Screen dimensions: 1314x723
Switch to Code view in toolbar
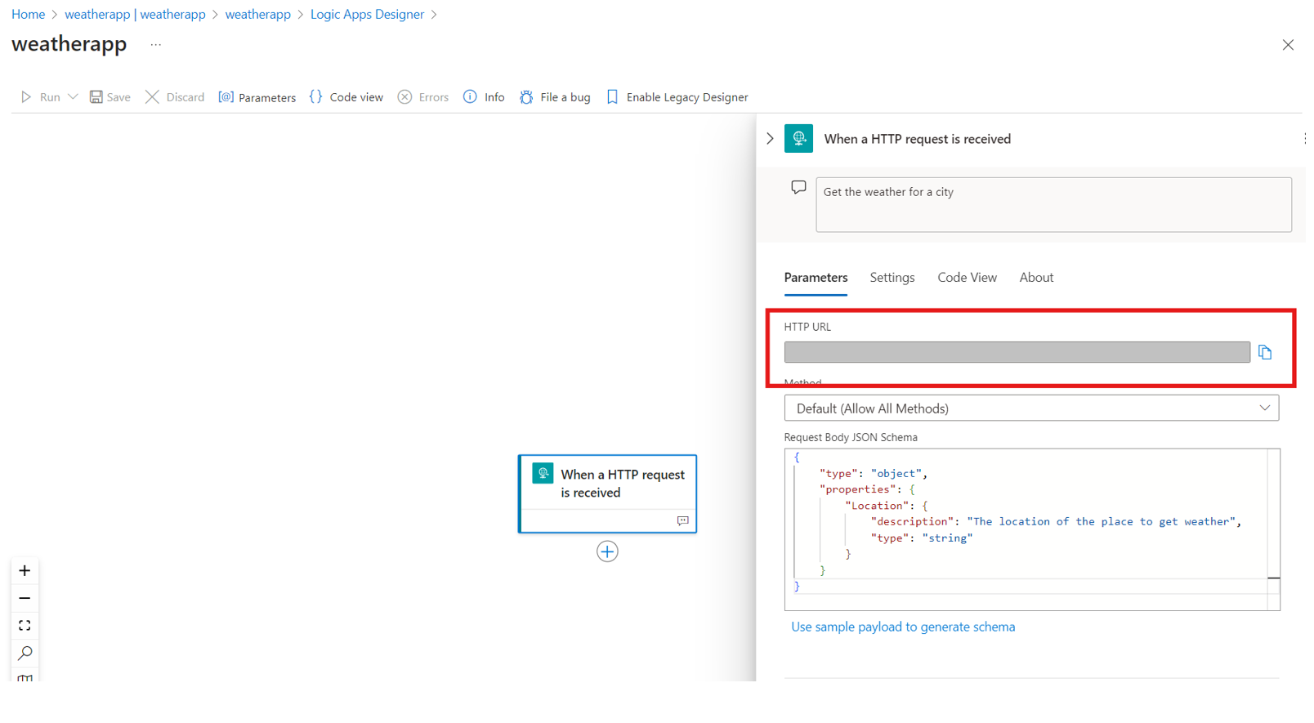pos(346,97)
